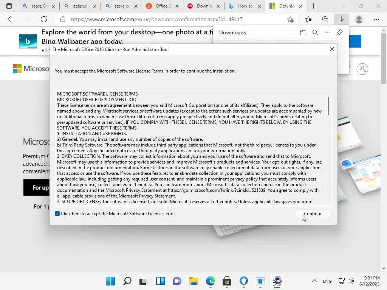Pin the Downloads panel

[340, 32]
